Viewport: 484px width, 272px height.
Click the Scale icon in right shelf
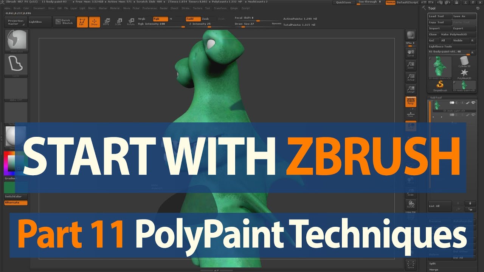(x=411, y=192)
